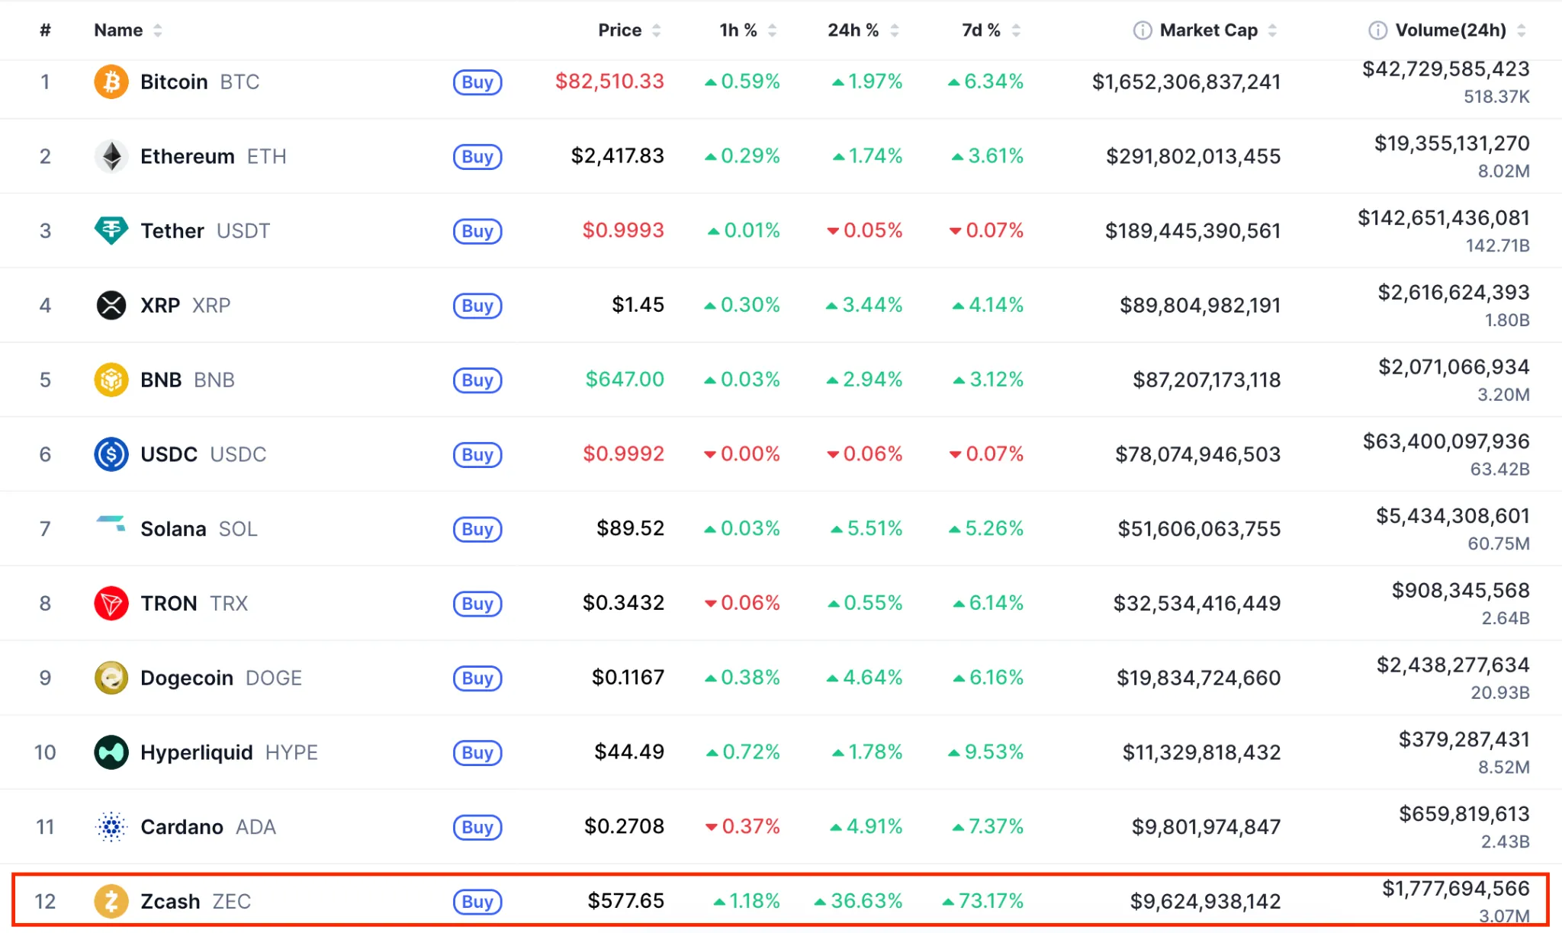Click Buy button for Solana
1562x933 pixels.
coord(477,529)
